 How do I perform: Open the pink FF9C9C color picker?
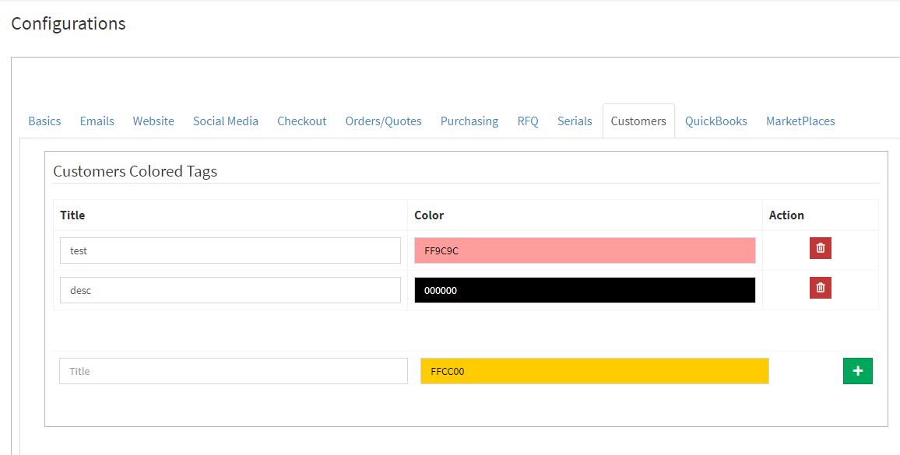(585, 250)
